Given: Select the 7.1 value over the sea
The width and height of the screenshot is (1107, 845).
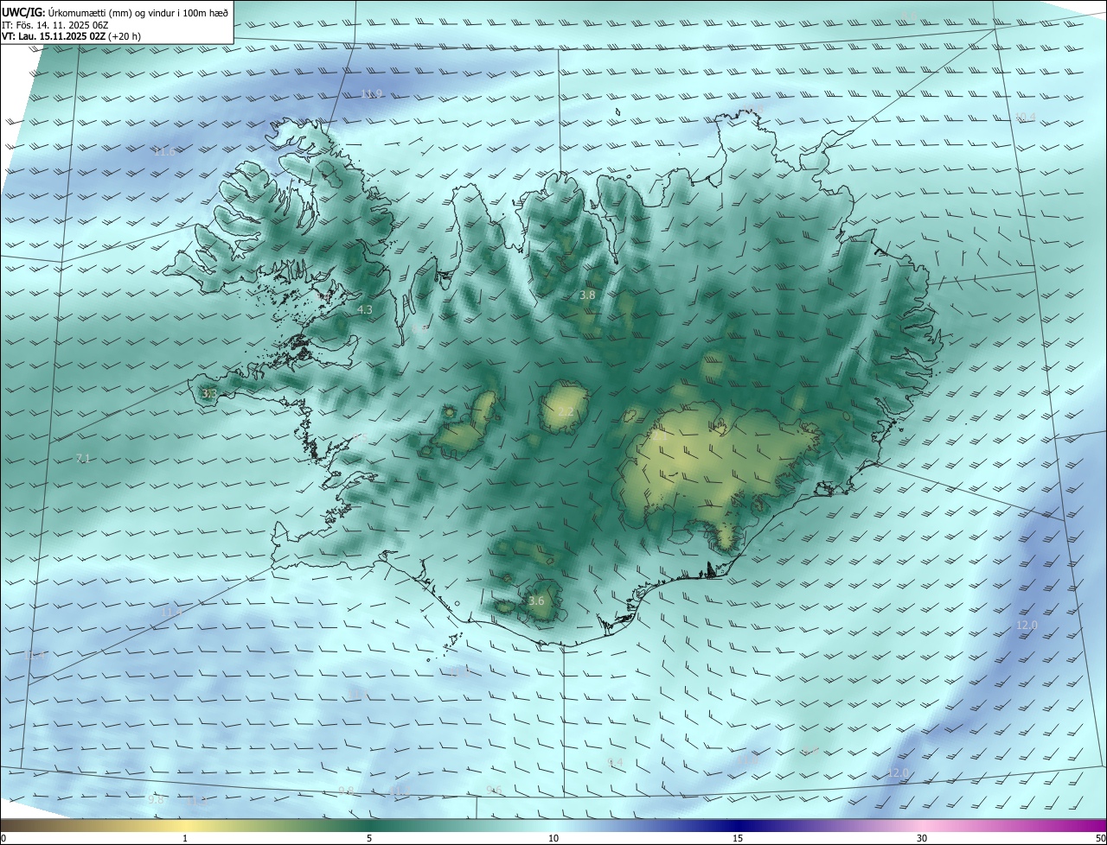Looking at the screenshot, I should coord(83,458).
